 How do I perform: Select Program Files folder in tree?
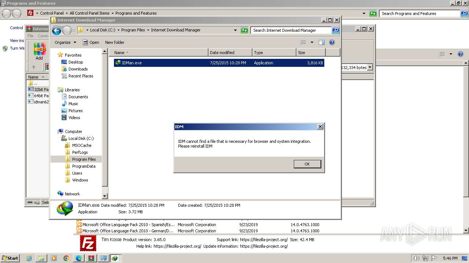point(84,159)
